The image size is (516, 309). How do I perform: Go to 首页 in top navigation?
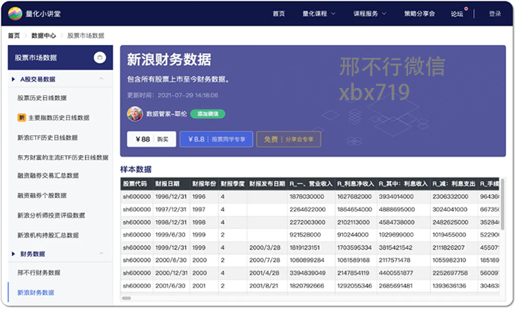[x=279, y=14]
